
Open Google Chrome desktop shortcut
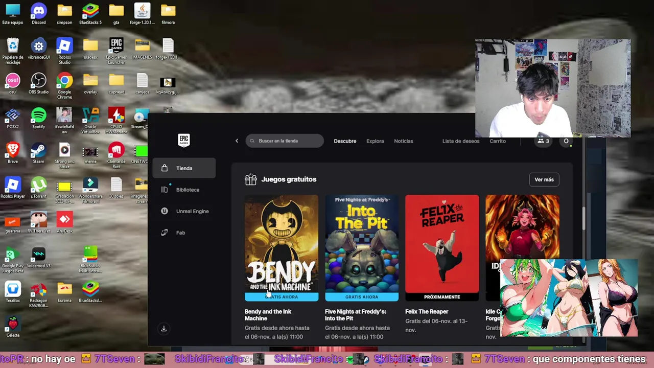click(64, 86)
